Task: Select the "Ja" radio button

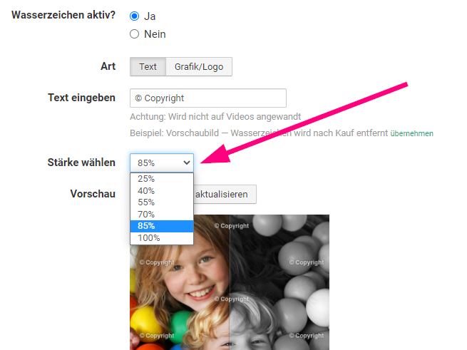Action: tap(134, 16)
